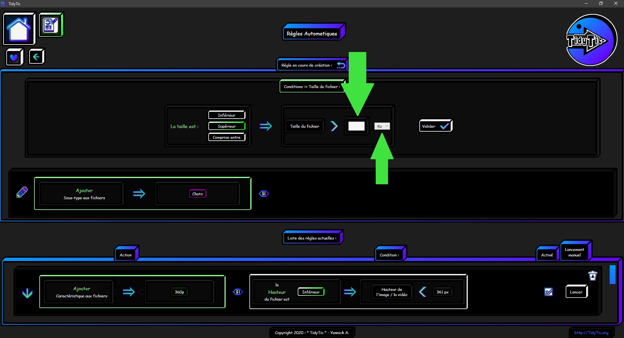
Task: Click the SI badge next to 360p
Action: pos(238,292)
